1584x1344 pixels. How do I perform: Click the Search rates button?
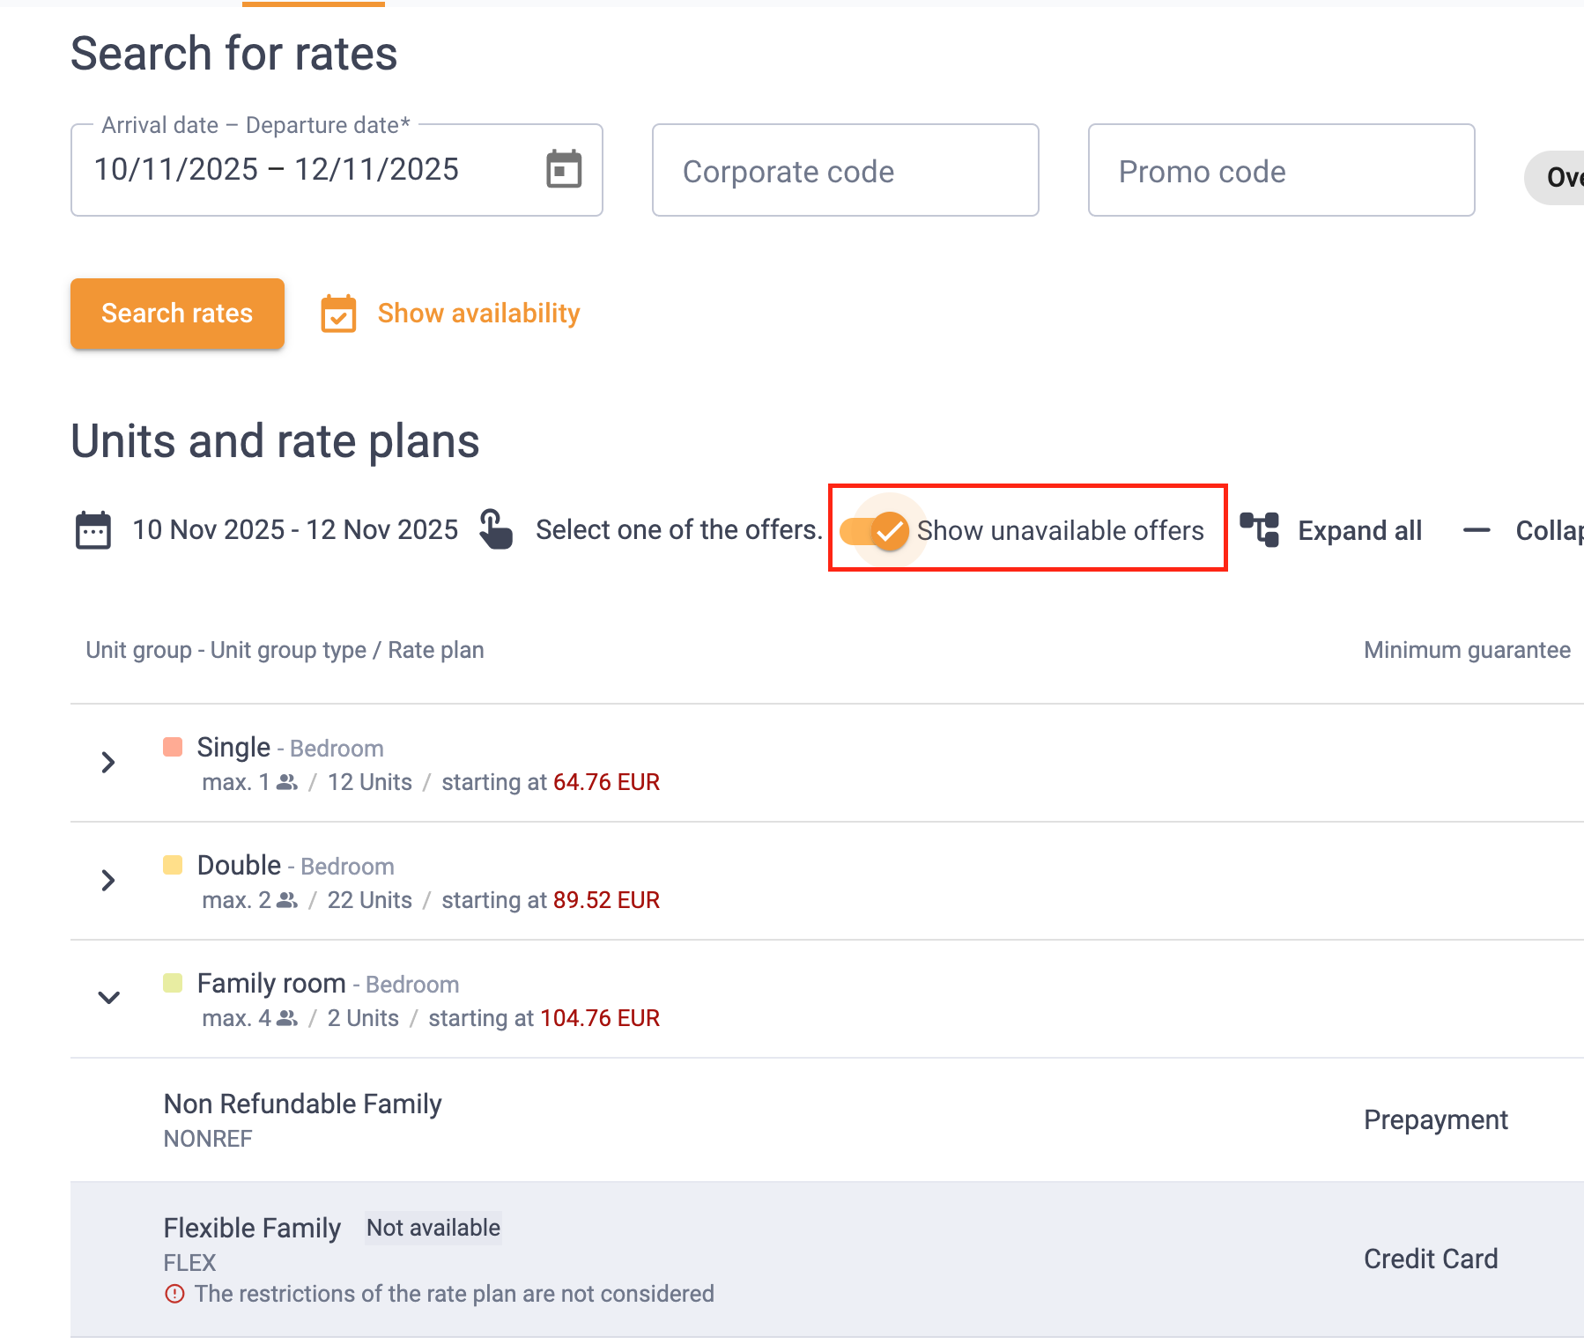pyautogui.click(x=177, y=314)
